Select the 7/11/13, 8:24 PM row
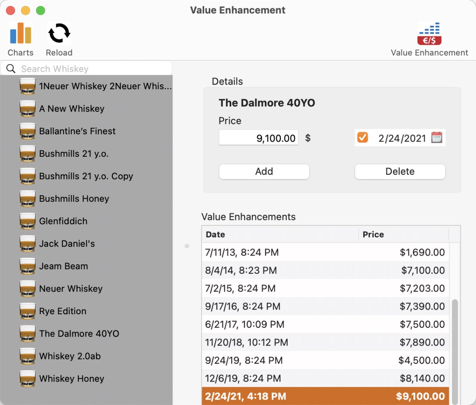The image size is (476, 405). tap(326, 252)
